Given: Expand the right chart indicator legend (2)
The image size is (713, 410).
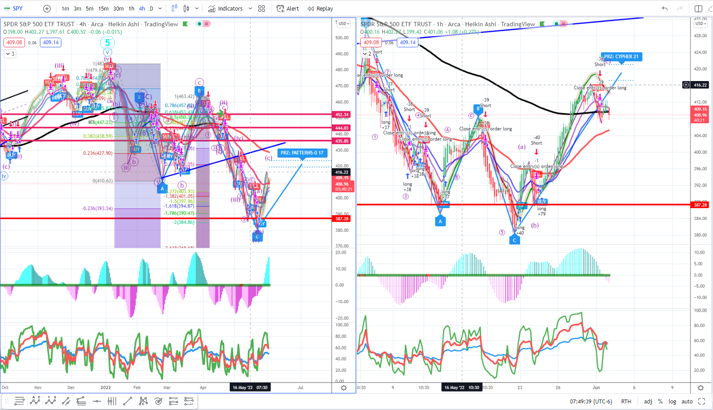Looking at the screenshot, I should pyautogui.click(x=367, y=53).
